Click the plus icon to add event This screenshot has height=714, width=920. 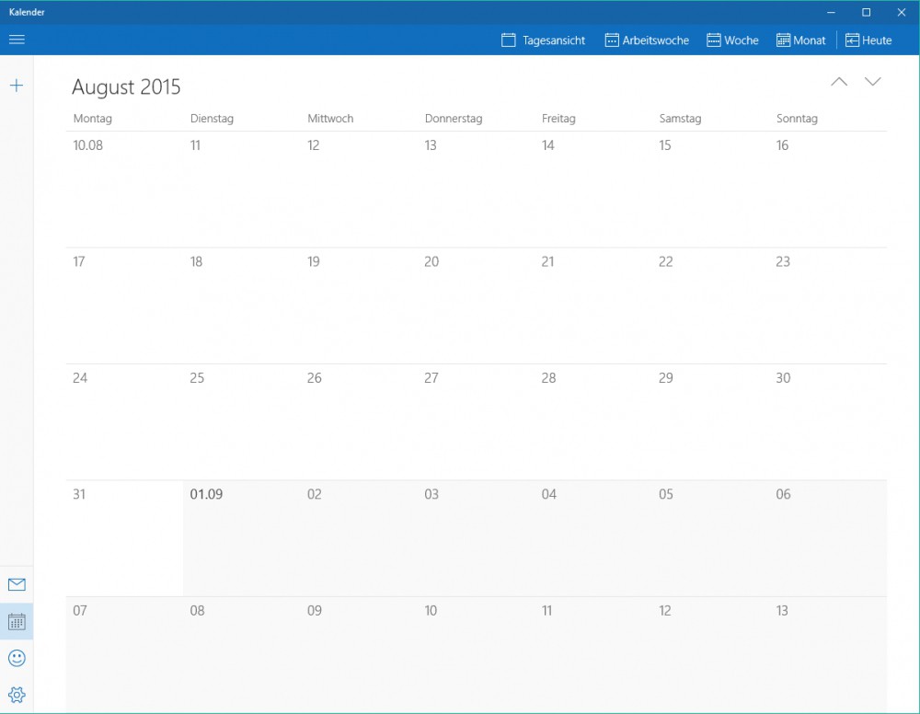click(17, 86)
